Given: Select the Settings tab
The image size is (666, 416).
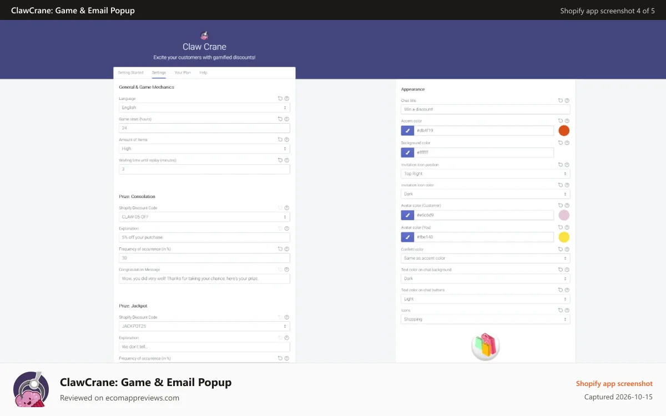Looking at the screenshot, I should [x=159, y=73].
